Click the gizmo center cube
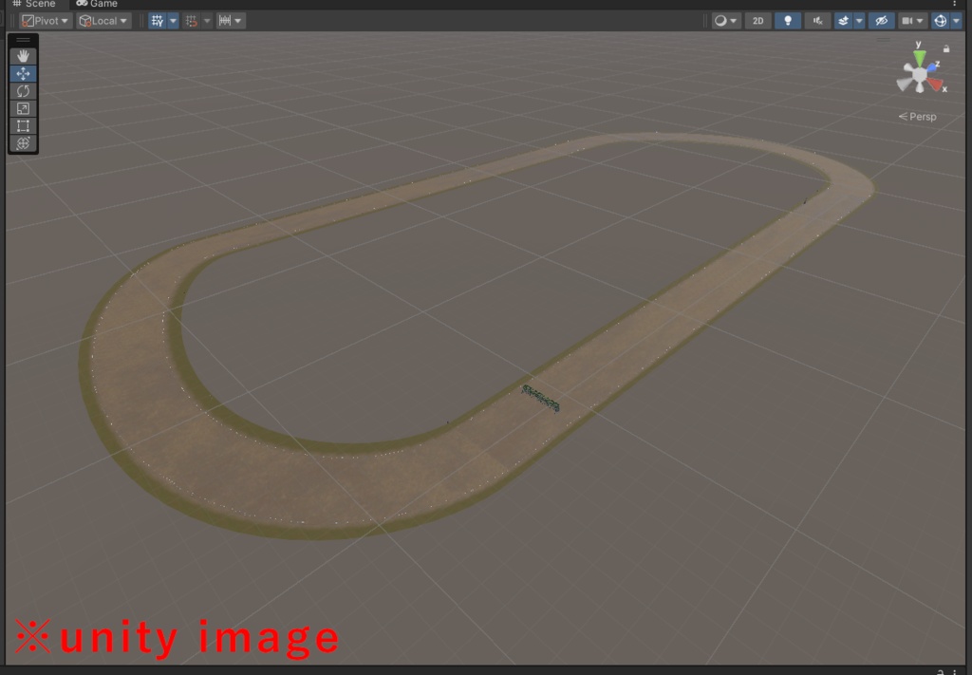This screenshot has width=972, height=675. pos(919,76)
